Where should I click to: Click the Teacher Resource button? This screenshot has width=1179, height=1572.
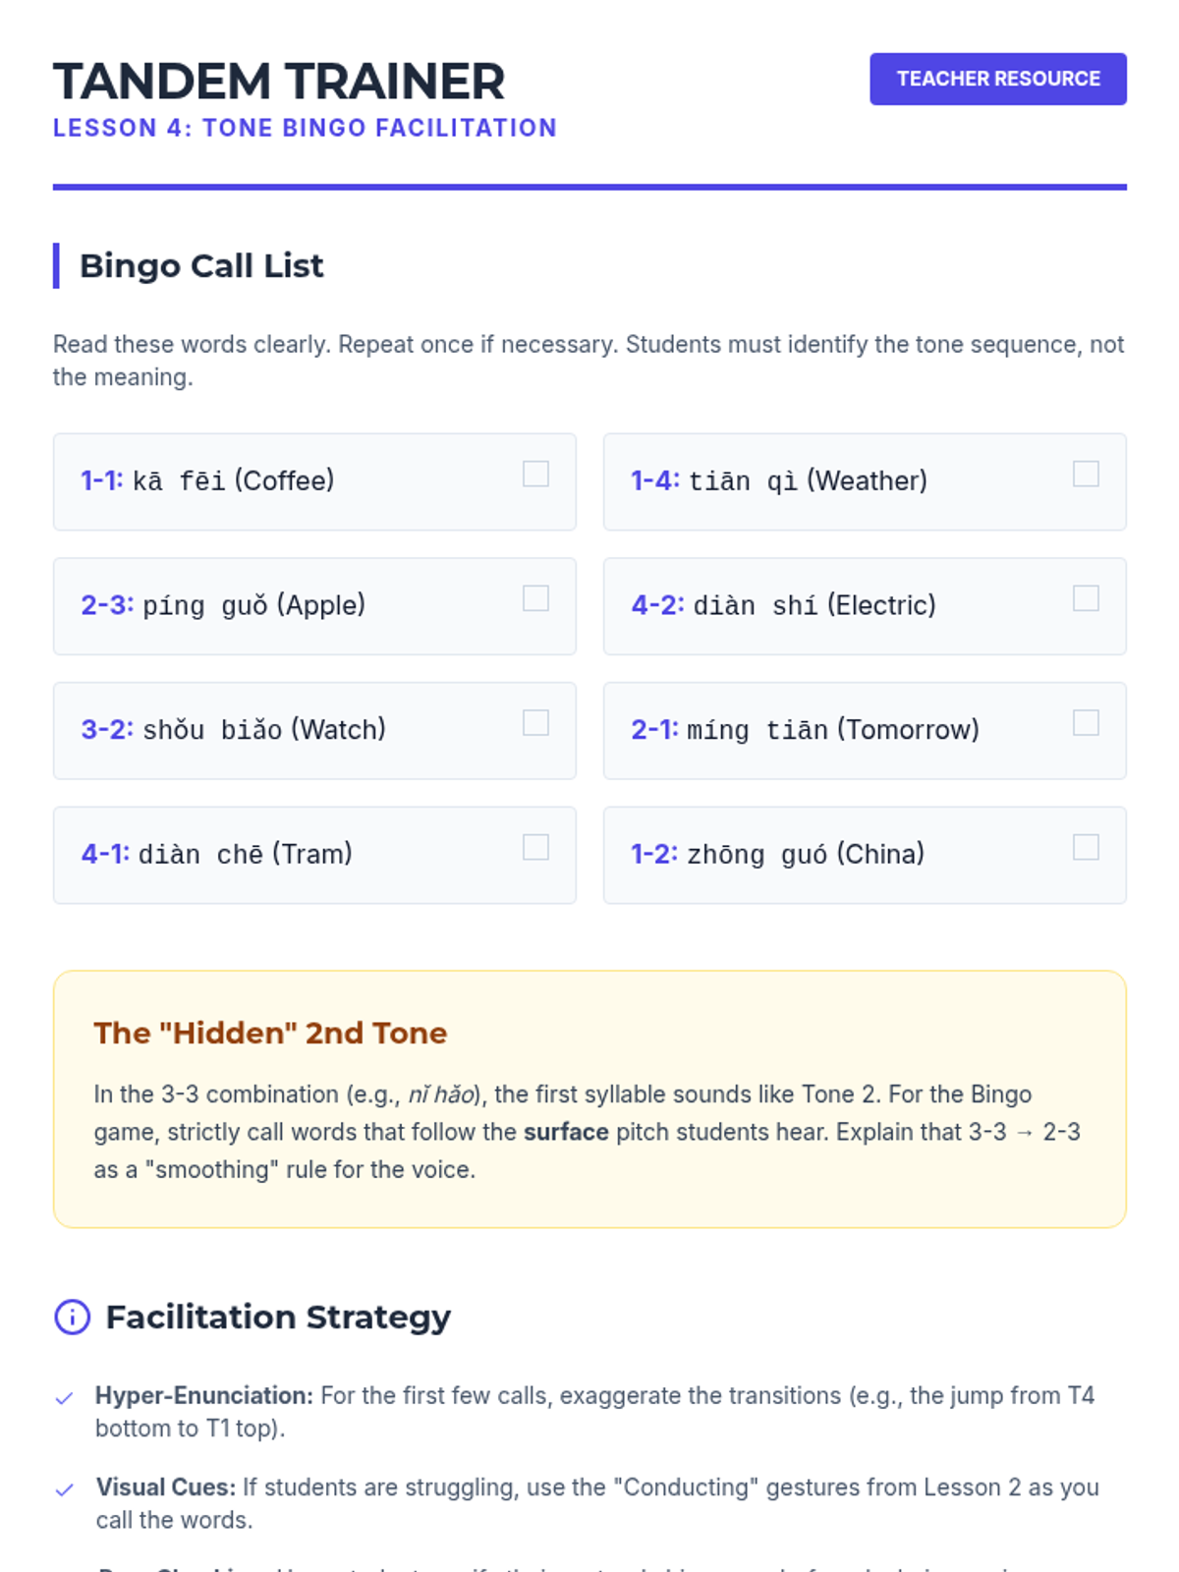tap(997, 79)
